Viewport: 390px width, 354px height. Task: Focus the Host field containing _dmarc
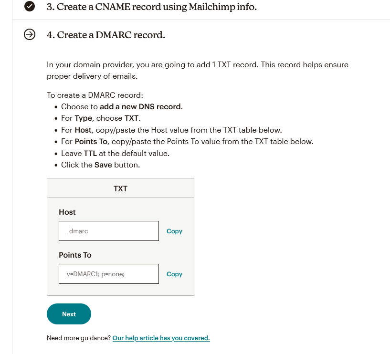tap(108, 231)
